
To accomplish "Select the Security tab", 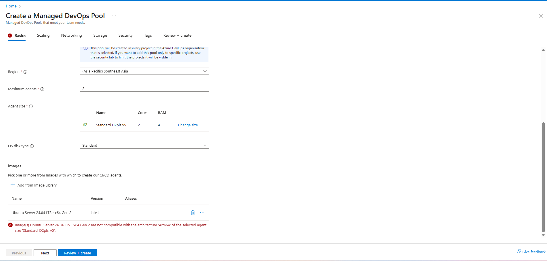I will click(125, 35).
